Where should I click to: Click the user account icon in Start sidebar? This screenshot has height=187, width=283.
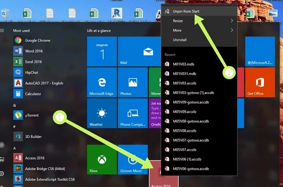click(2, 145)
